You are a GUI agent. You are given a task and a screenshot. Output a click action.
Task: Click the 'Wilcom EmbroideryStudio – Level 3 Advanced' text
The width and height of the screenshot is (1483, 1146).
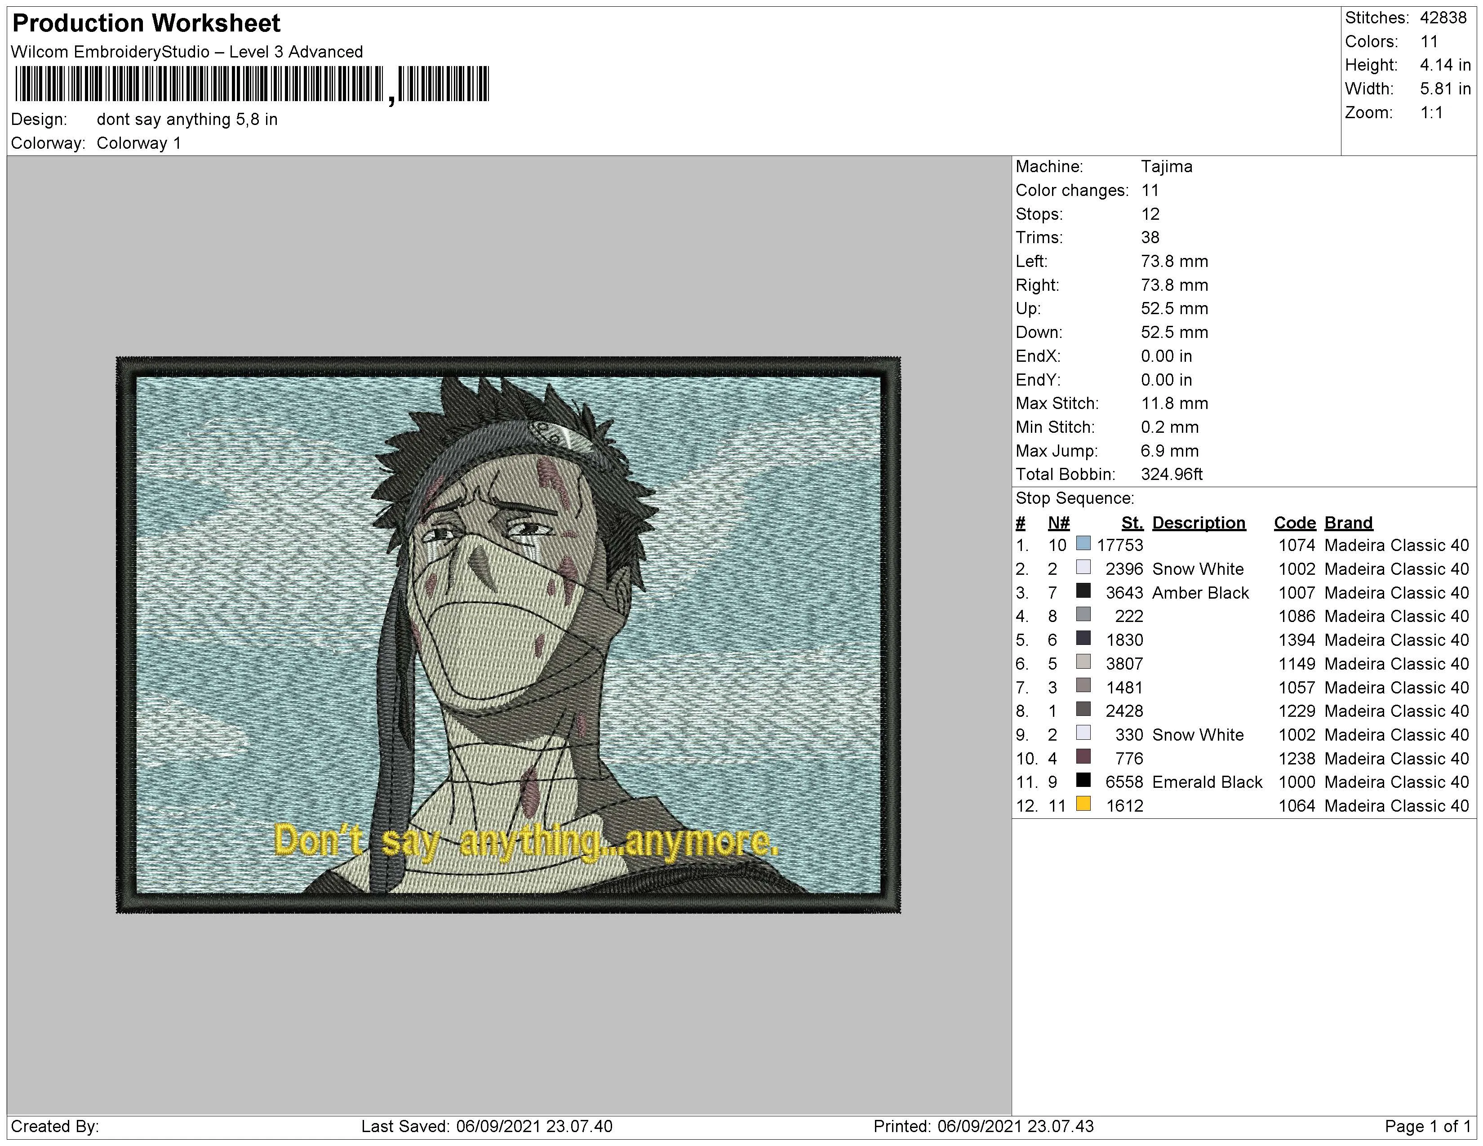coord(187,52)
